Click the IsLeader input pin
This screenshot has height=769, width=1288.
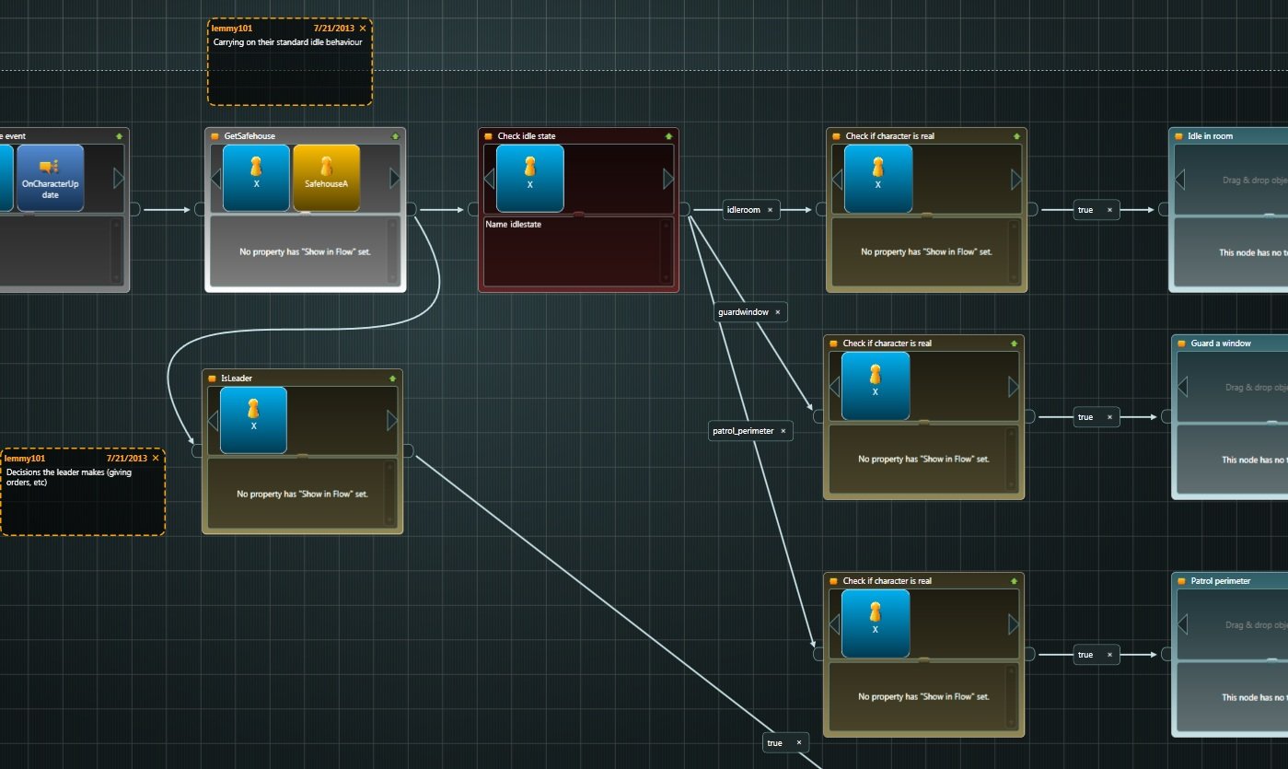pyautogui.click(x=196, y=450)
